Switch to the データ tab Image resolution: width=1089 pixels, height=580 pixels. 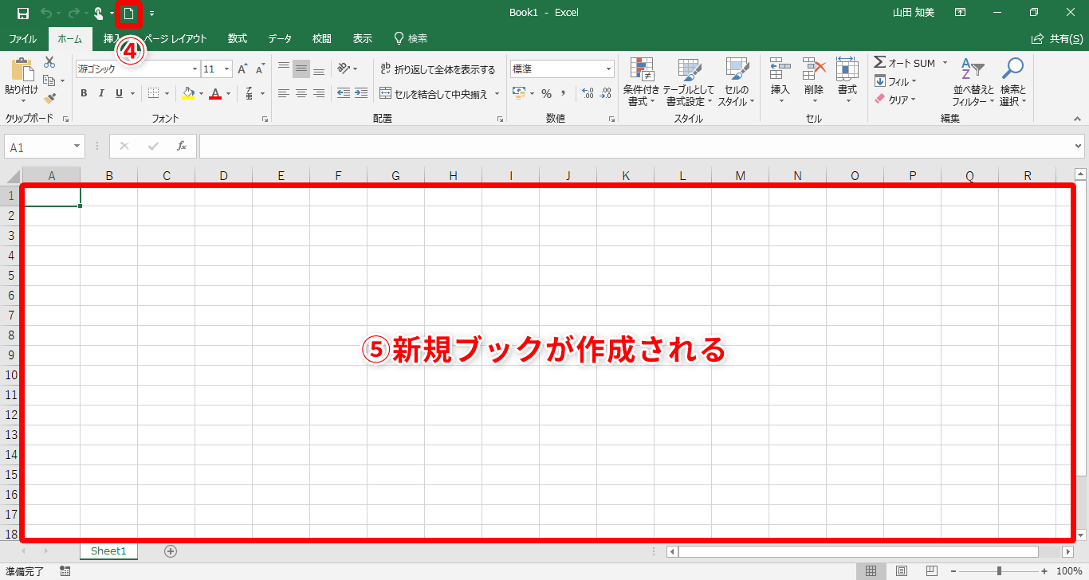click(x=280, y=38)
